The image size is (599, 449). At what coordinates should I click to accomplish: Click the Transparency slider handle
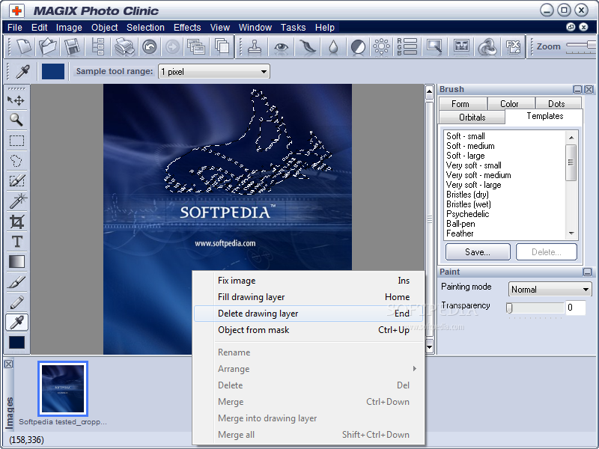(x=509, y=308)
